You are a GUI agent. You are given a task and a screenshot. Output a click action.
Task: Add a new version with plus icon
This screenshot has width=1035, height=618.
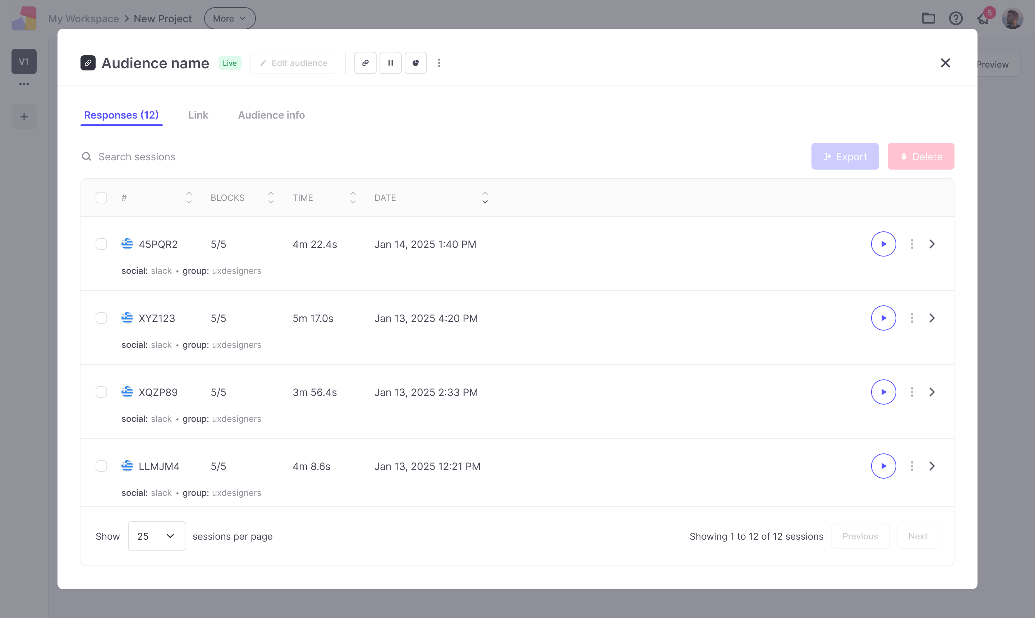tap(24, 117)
